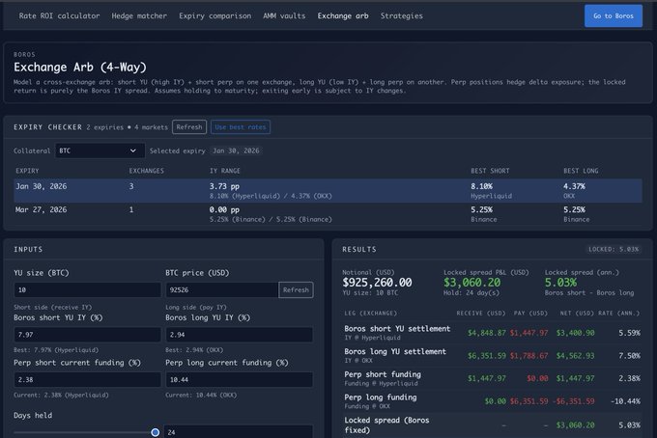Switch to the Hedge matcher tab
Image resolution: width=657 pixels, height=438 pixels.
[139, 16]
